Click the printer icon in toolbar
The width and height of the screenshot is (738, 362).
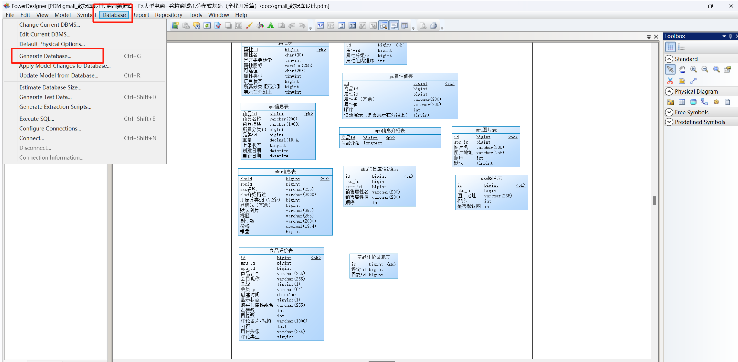[x=433, y=26]
